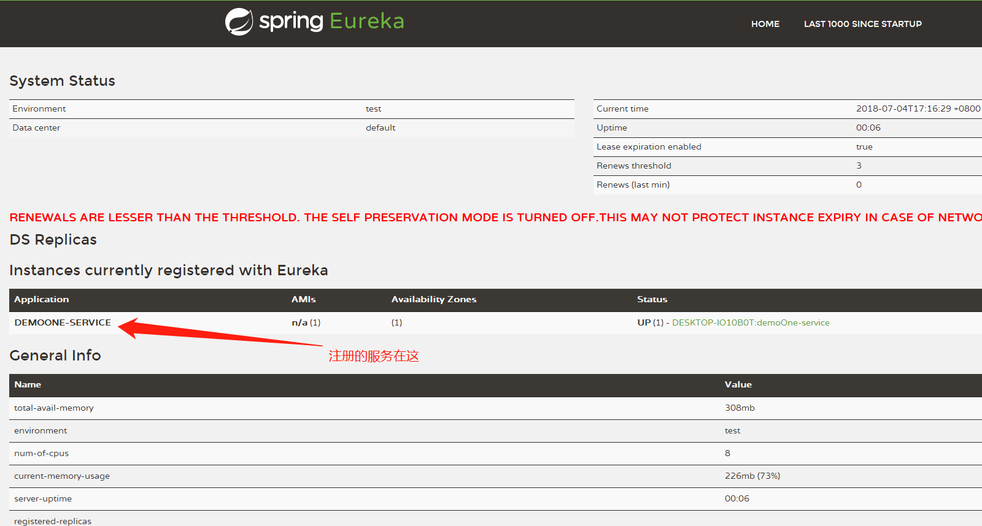Click the 'Value' column header
Screen dimensions: 982x526
pos(738,384)
